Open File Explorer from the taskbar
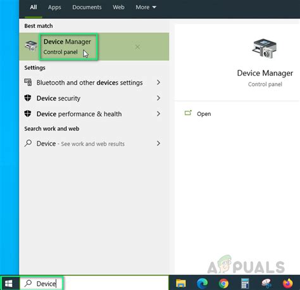Image resolution: width=300 pixels, height=290 pixels. click(181, 284)
